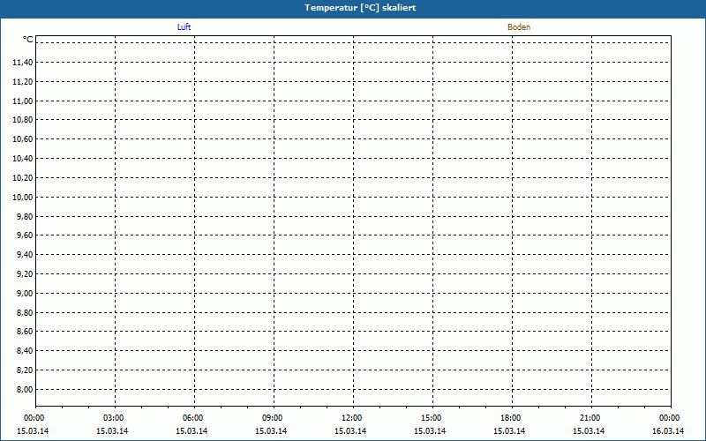Viewport: 706px width, 441px height.
Task: Select the 8,60 axis value
Action: click(x=25, y=333)
